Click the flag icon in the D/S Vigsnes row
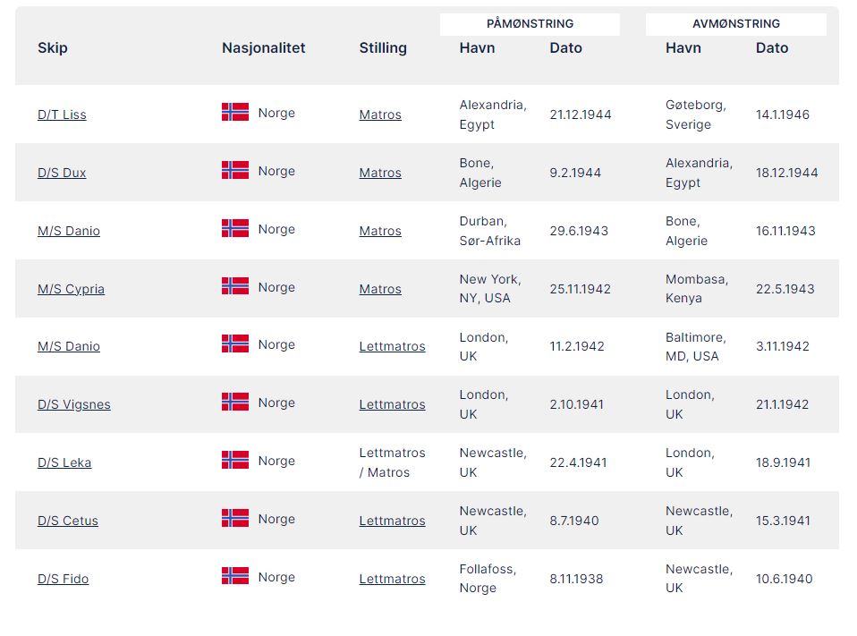This screenshot has height=636, width=857. [235, 403]
